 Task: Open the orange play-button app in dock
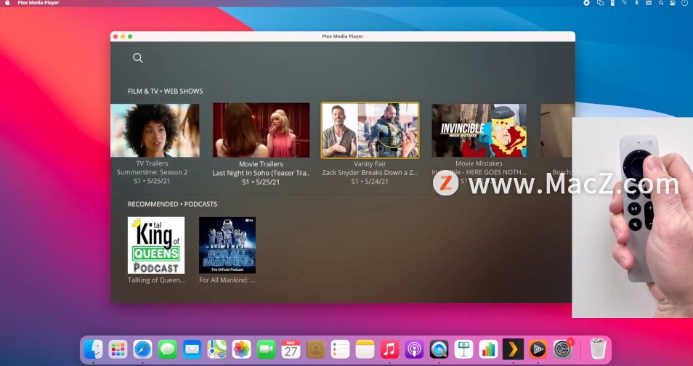[x=538, y=349]
